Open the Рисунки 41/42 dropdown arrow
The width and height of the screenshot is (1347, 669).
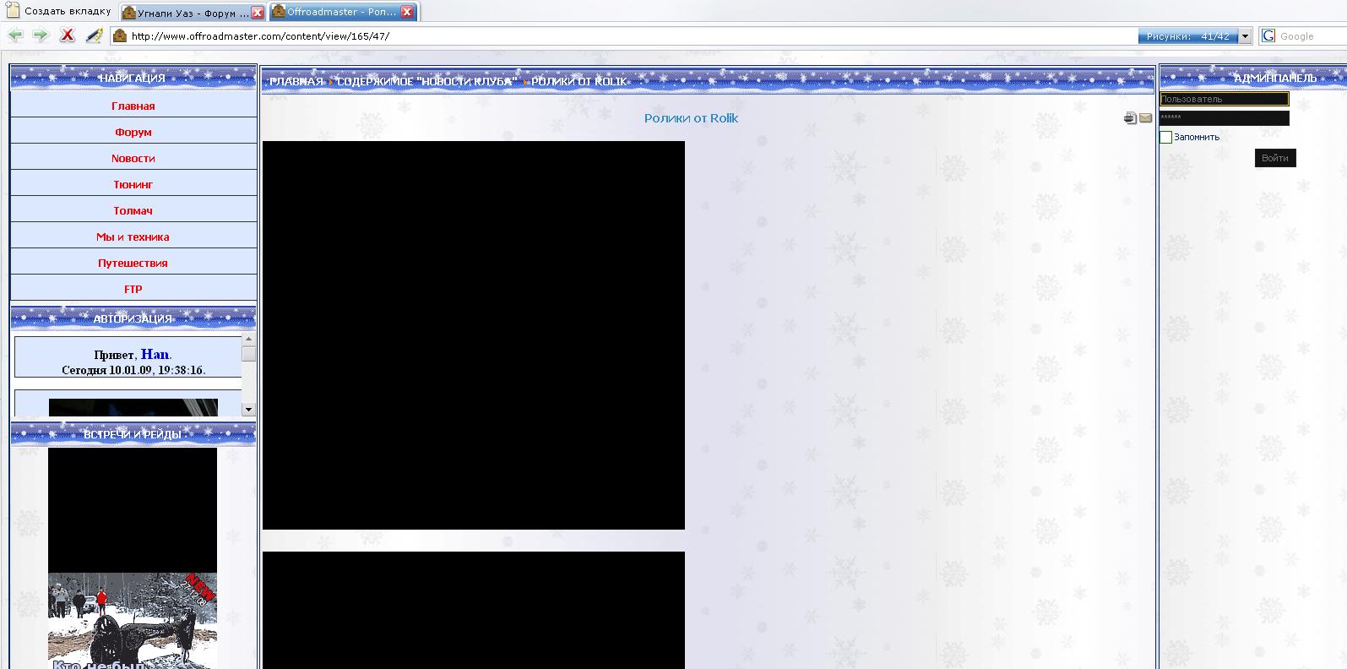(1245, 36)
